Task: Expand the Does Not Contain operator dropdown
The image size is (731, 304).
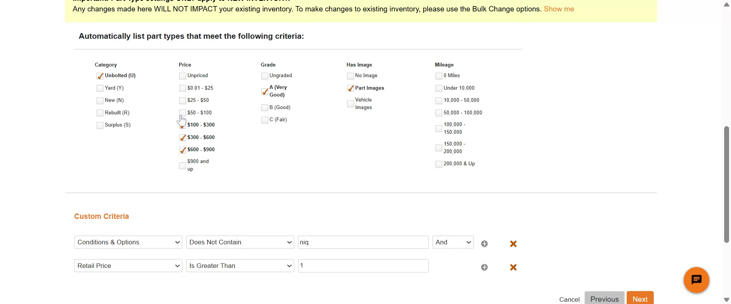Action: coord(240,242)
